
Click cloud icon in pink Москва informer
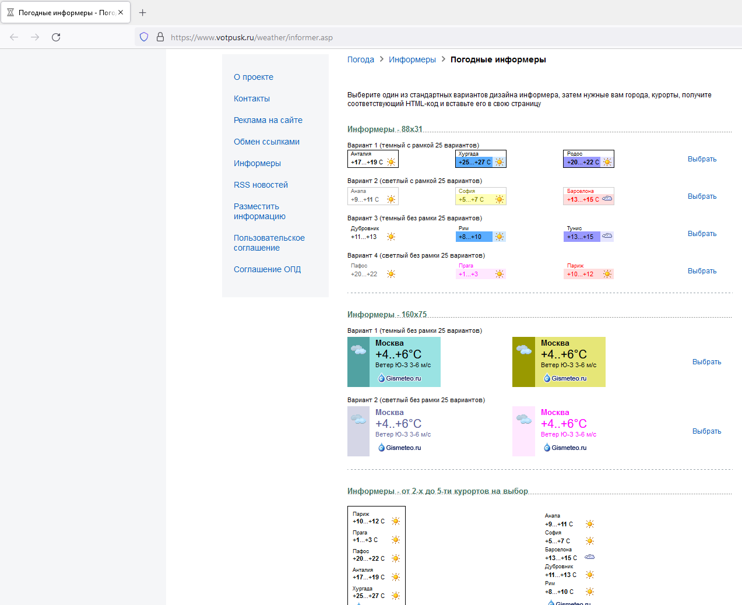524,419
